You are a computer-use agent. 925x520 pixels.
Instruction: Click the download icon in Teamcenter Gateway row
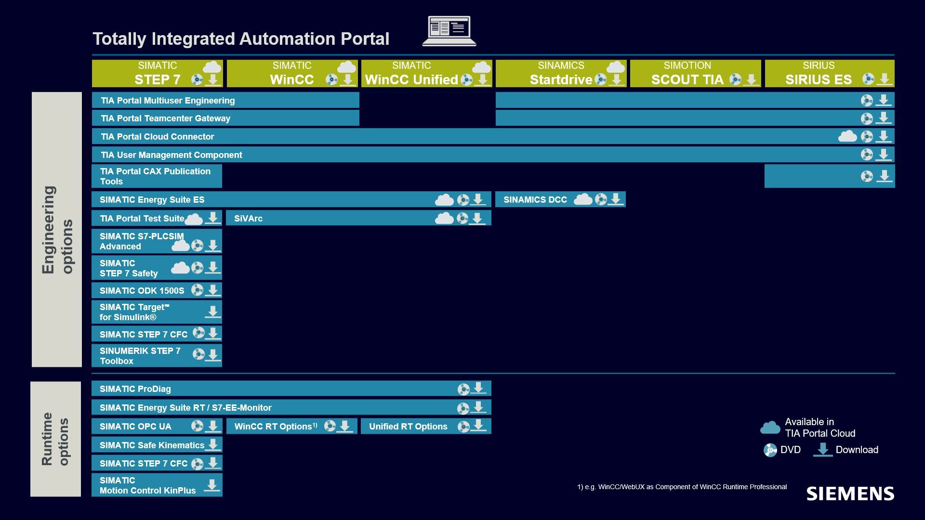click(883, 118)
